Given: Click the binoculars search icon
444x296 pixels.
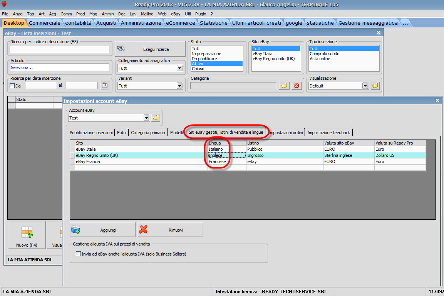Looking at the screenshot, I should tap(121, 49).
